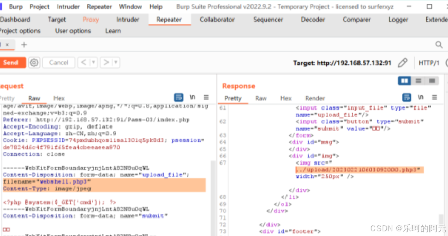This screenshot has height=236, width=448.
Task: Click the response pane vertical scrollbar
Action: (441, 219)
